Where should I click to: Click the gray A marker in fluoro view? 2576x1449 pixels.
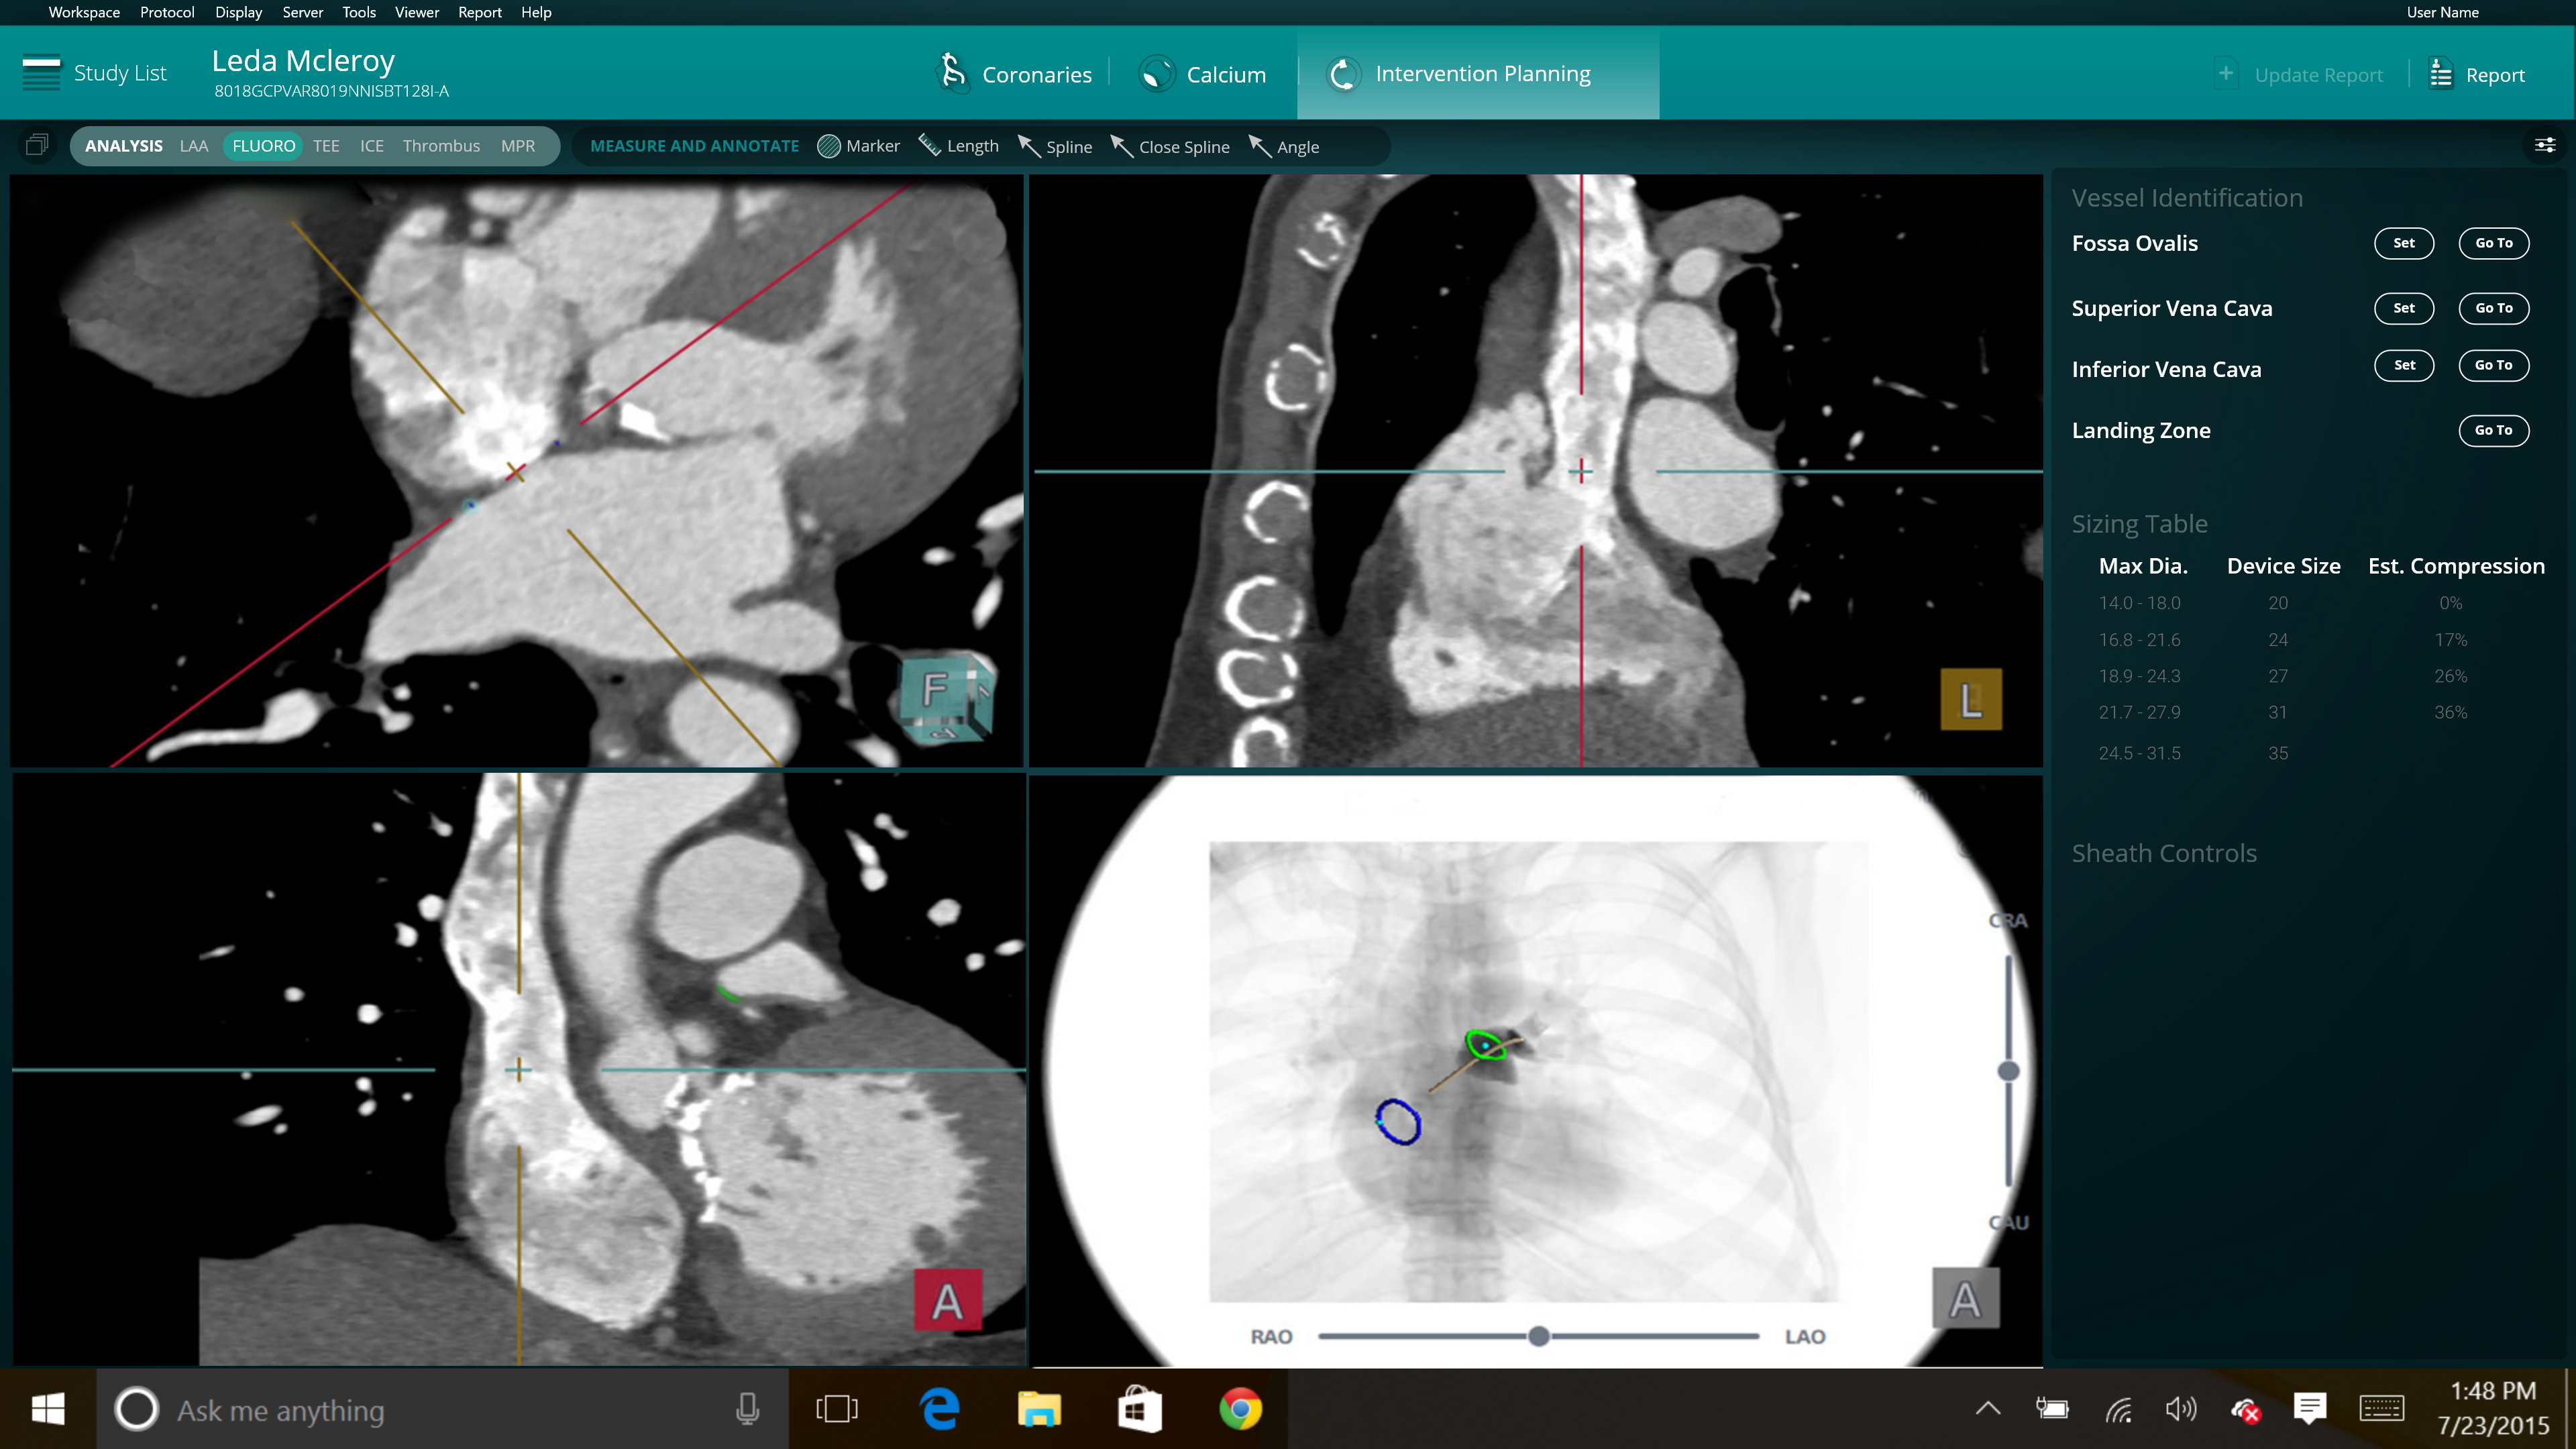1965,1298
